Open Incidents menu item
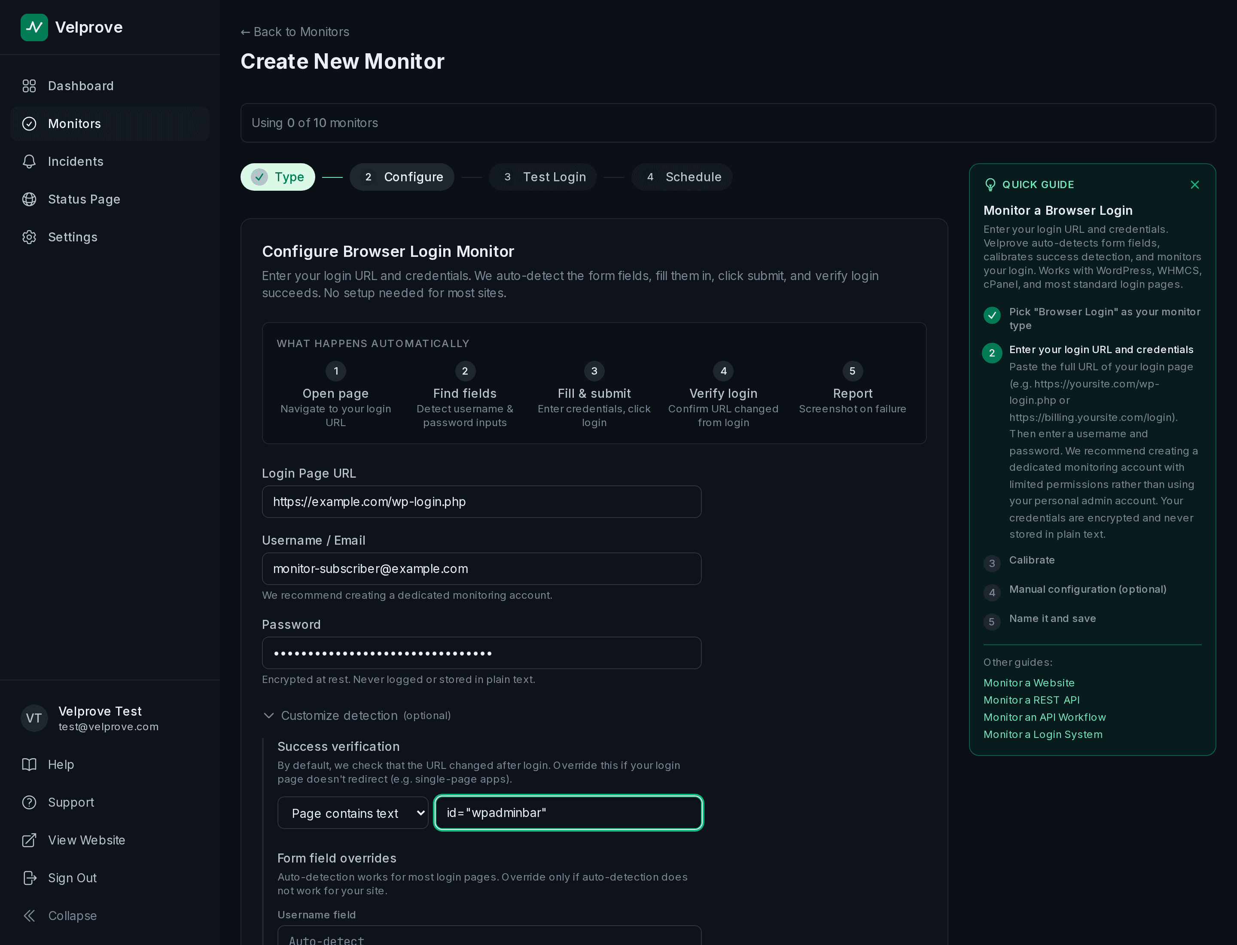The image size is (1237, 945). coord(110,162)
